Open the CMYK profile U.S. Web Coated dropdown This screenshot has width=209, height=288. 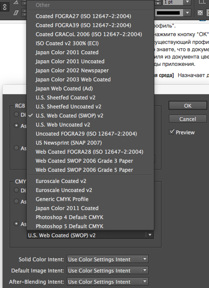[90, 235]
